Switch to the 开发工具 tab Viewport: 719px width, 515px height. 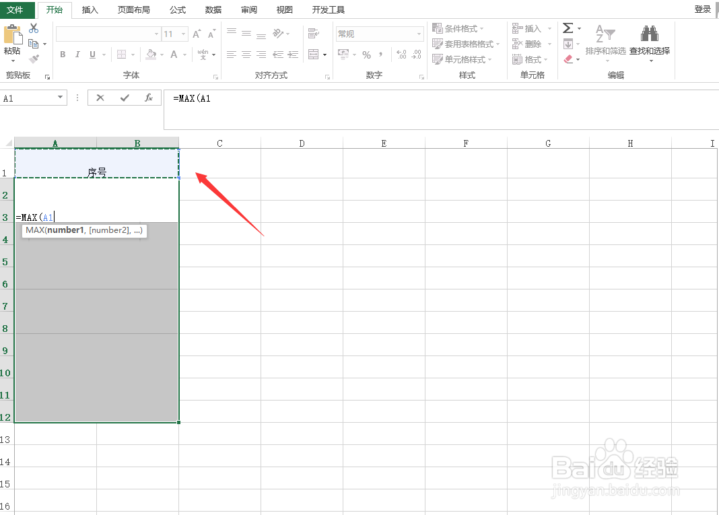[x=328, y=9]
